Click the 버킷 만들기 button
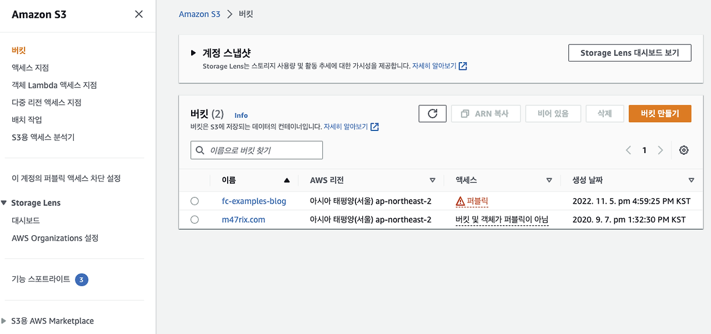The image size is (711, 334). (x=660, y=114)
